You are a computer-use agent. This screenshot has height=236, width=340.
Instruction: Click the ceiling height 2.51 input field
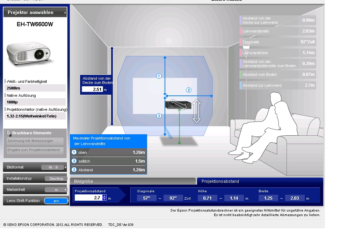tap(92, 89)
